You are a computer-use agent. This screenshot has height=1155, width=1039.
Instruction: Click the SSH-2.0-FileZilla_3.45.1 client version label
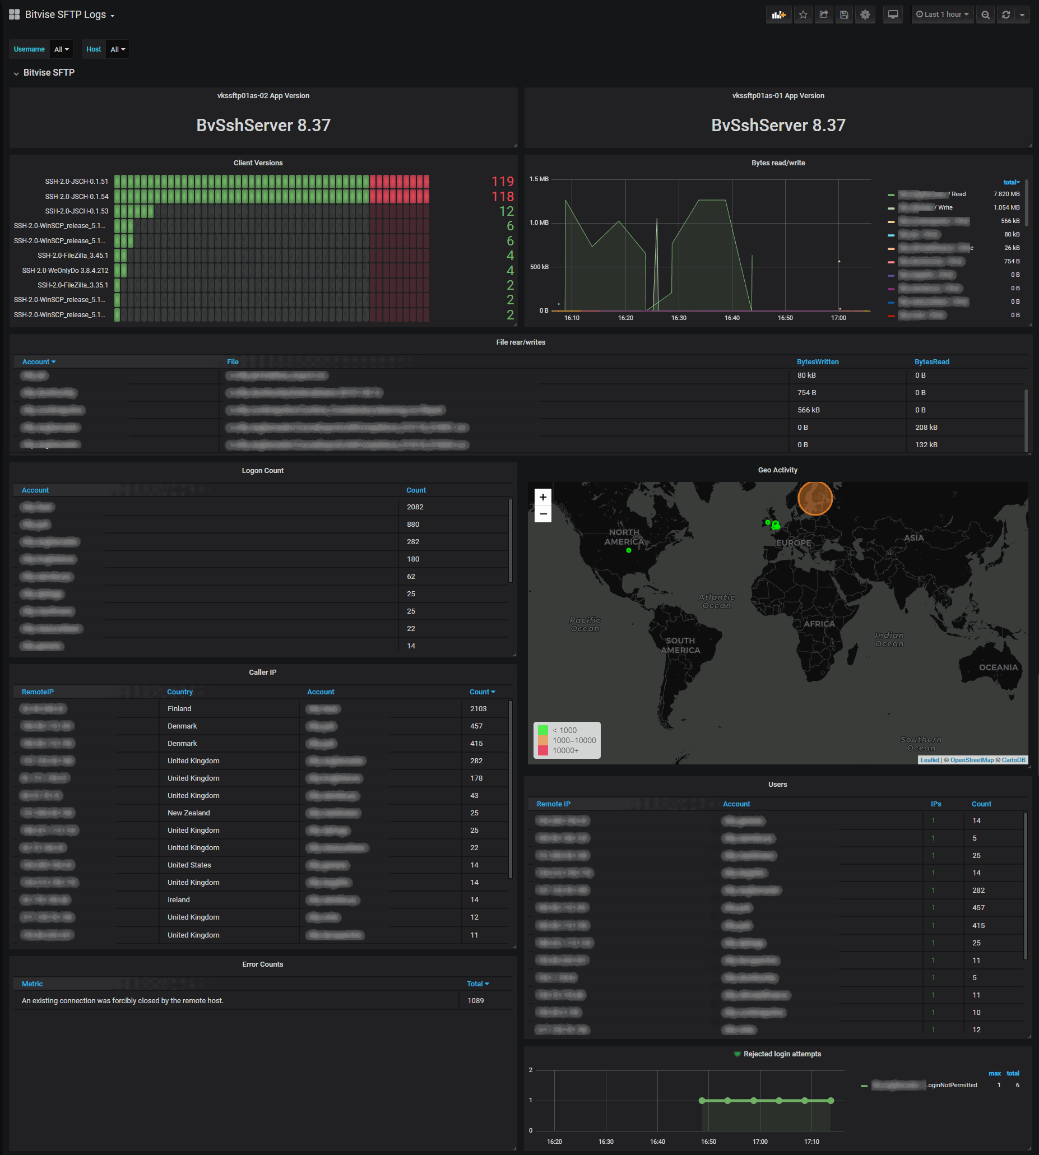coord(72,256)
